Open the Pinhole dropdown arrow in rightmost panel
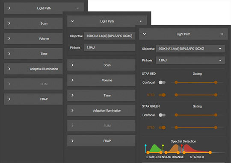231x163 pixels. coord(220,60)
